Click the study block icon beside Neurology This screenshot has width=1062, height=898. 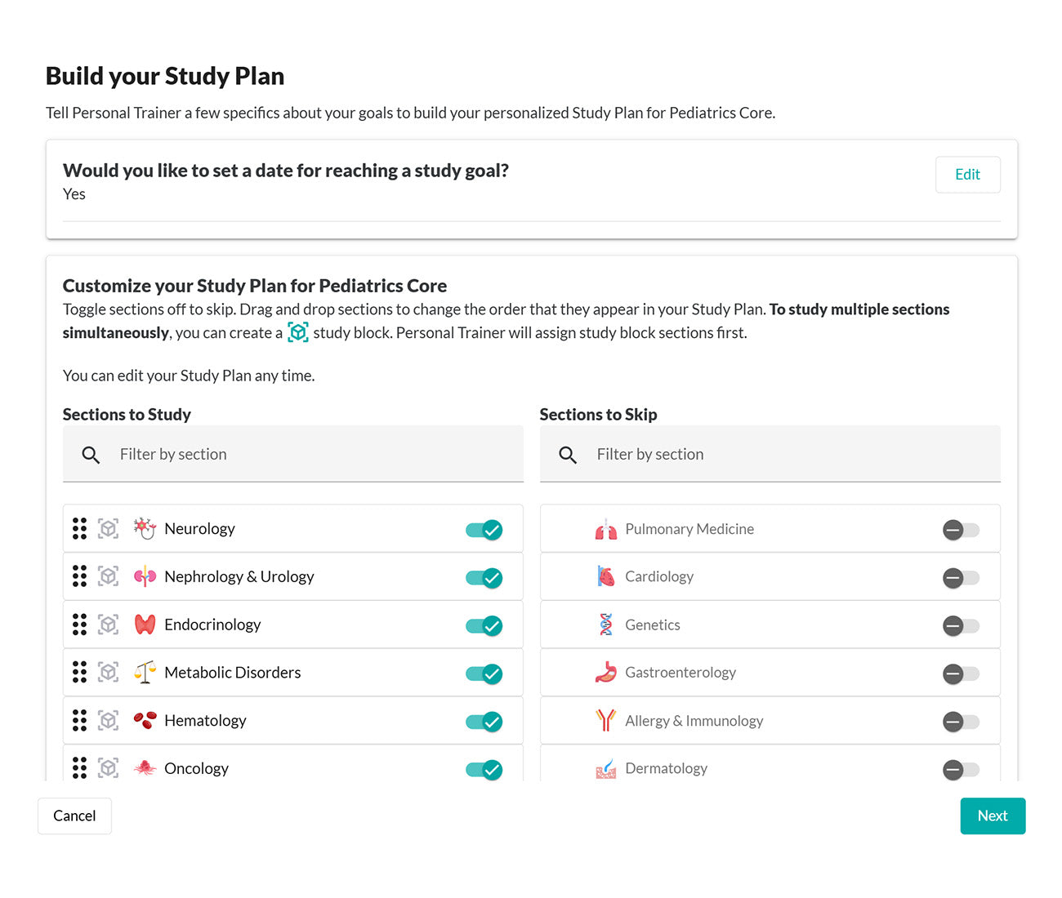(x=108, y=529)
